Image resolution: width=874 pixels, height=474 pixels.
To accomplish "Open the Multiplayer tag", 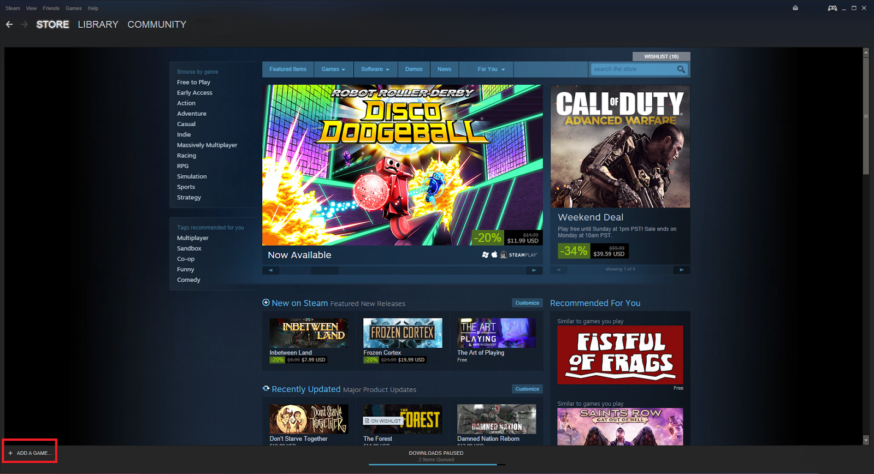I will (x=193, y=238).
